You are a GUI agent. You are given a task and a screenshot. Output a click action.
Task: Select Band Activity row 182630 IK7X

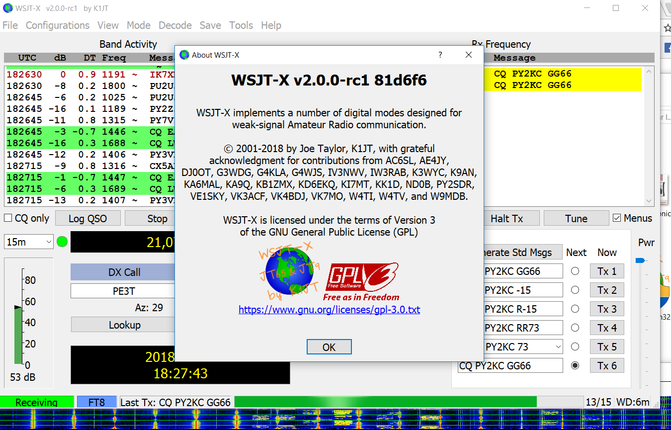click(90, 75)
